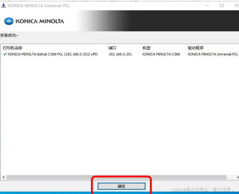Viewport: 239px width, 194px height.
Task: Click model cell KONICA MINOLTA C368
Action: tap(161, 54)
